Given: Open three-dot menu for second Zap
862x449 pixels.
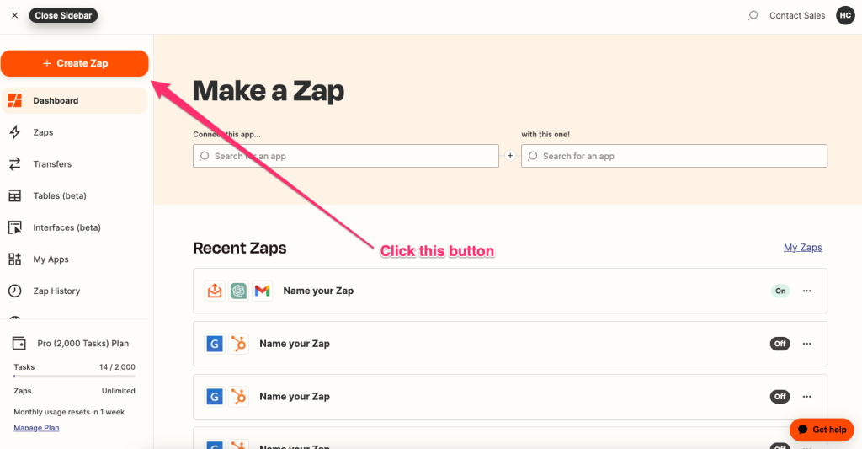Looking at the screenshot, I should pyautogui.click(x=807, y=344).
